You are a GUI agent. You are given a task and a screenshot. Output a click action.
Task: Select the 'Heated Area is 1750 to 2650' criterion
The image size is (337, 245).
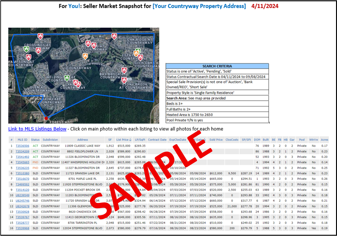(x=217, y=115)
